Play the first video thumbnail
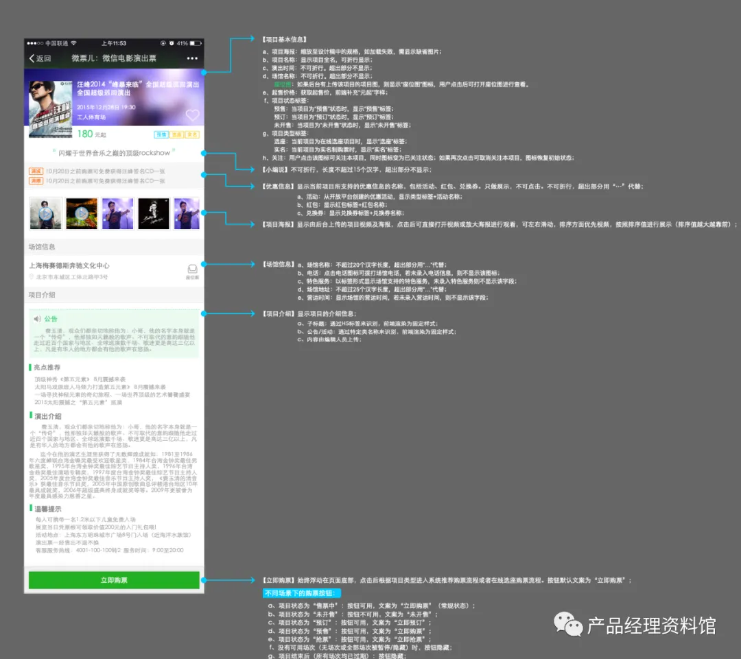Viewport: 741px width, 659px height. pos(45,213)
